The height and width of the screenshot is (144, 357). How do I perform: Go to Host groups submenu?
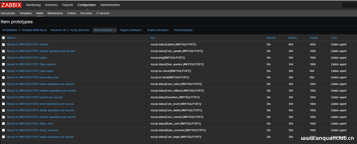coord(8,13)
